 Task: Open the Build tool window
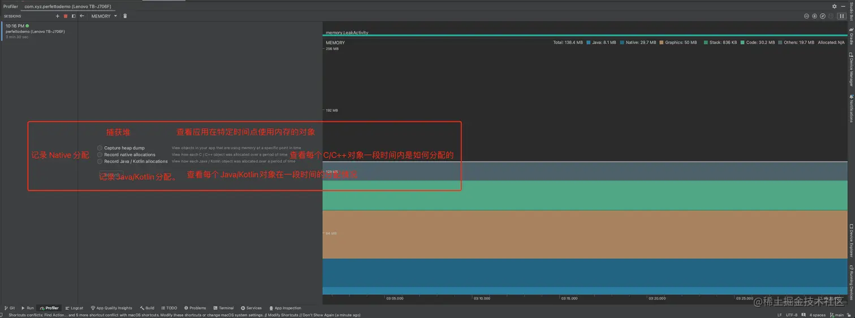pos(147,308)
